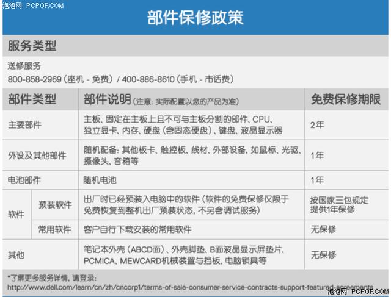Click the description starting with 笔记本外壳
The width and height of the screenshot is (391, 297).
(184, 255)
